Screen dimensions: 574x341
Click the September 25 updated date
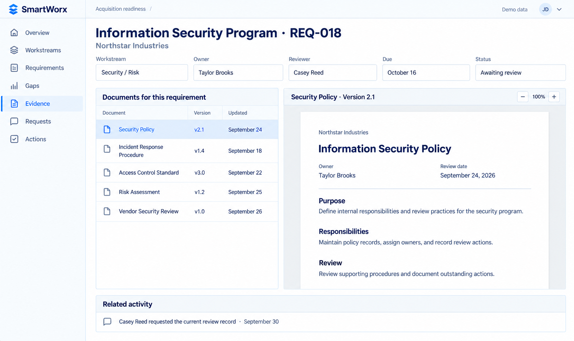[245, 192]
